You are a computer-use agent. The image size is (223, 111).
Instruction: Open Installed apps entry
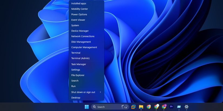[x=79, y=3]
